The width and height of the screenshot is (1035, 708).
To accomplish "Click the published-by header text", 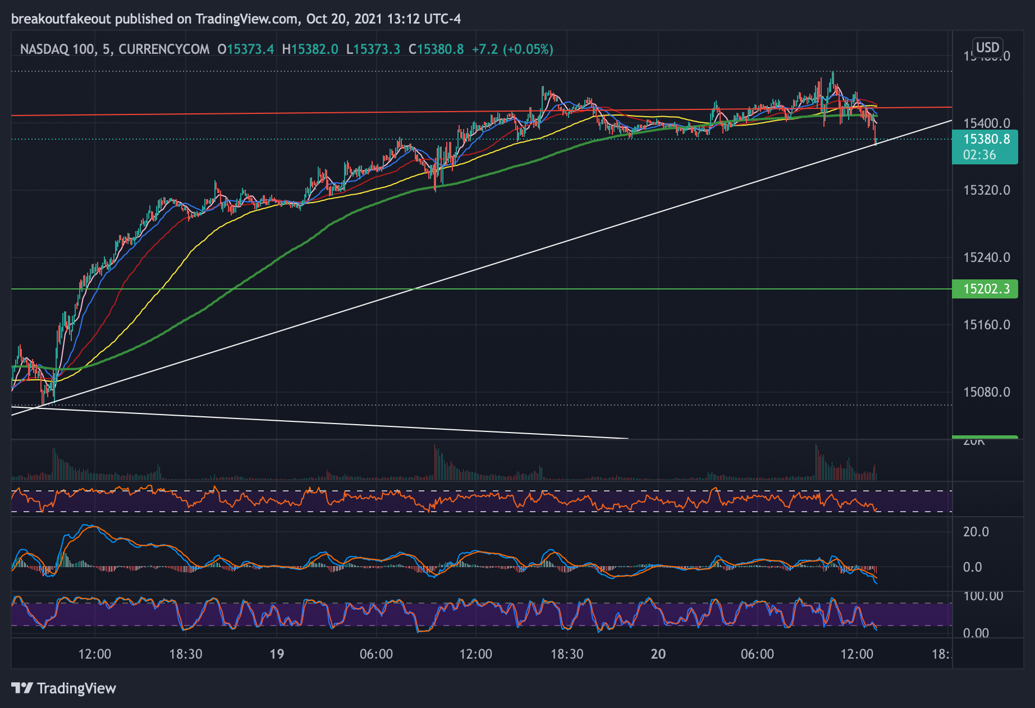I will tap(236, 19).
